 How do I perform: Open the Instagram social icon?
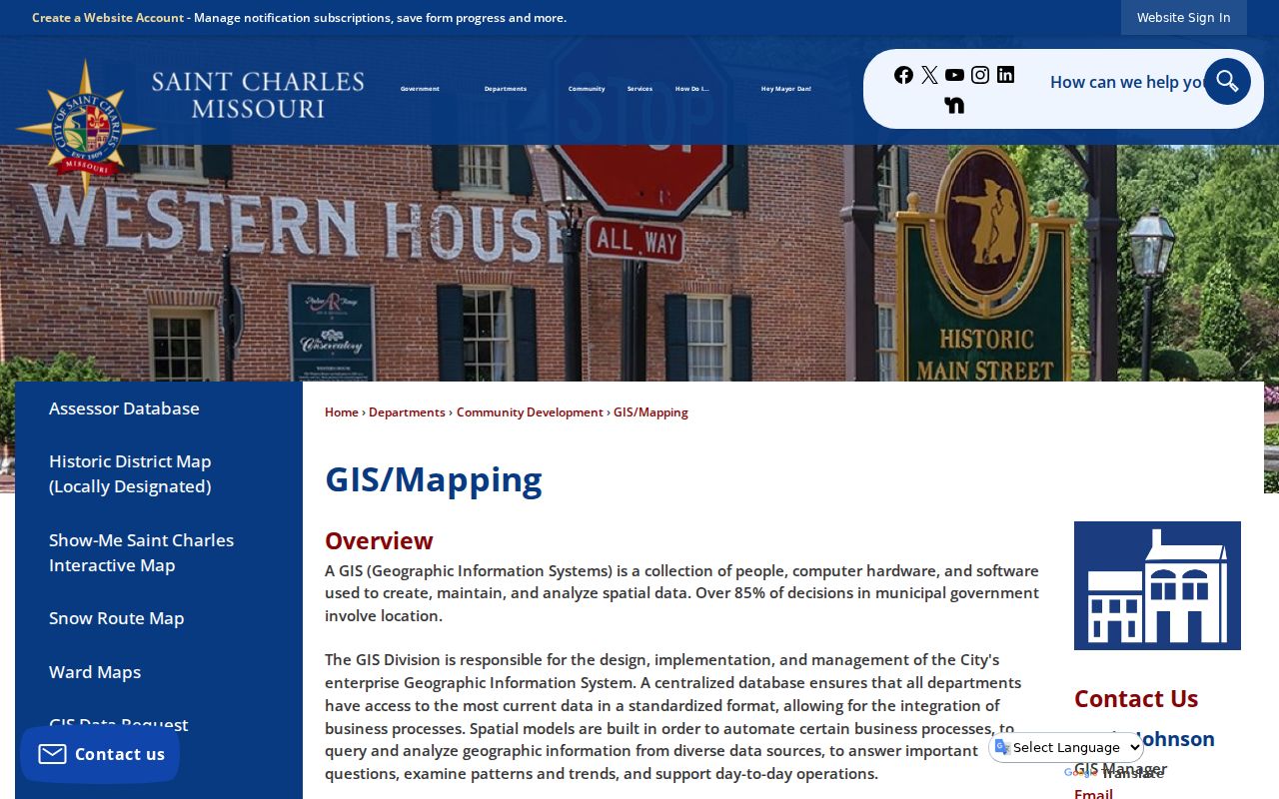[980, 75]
